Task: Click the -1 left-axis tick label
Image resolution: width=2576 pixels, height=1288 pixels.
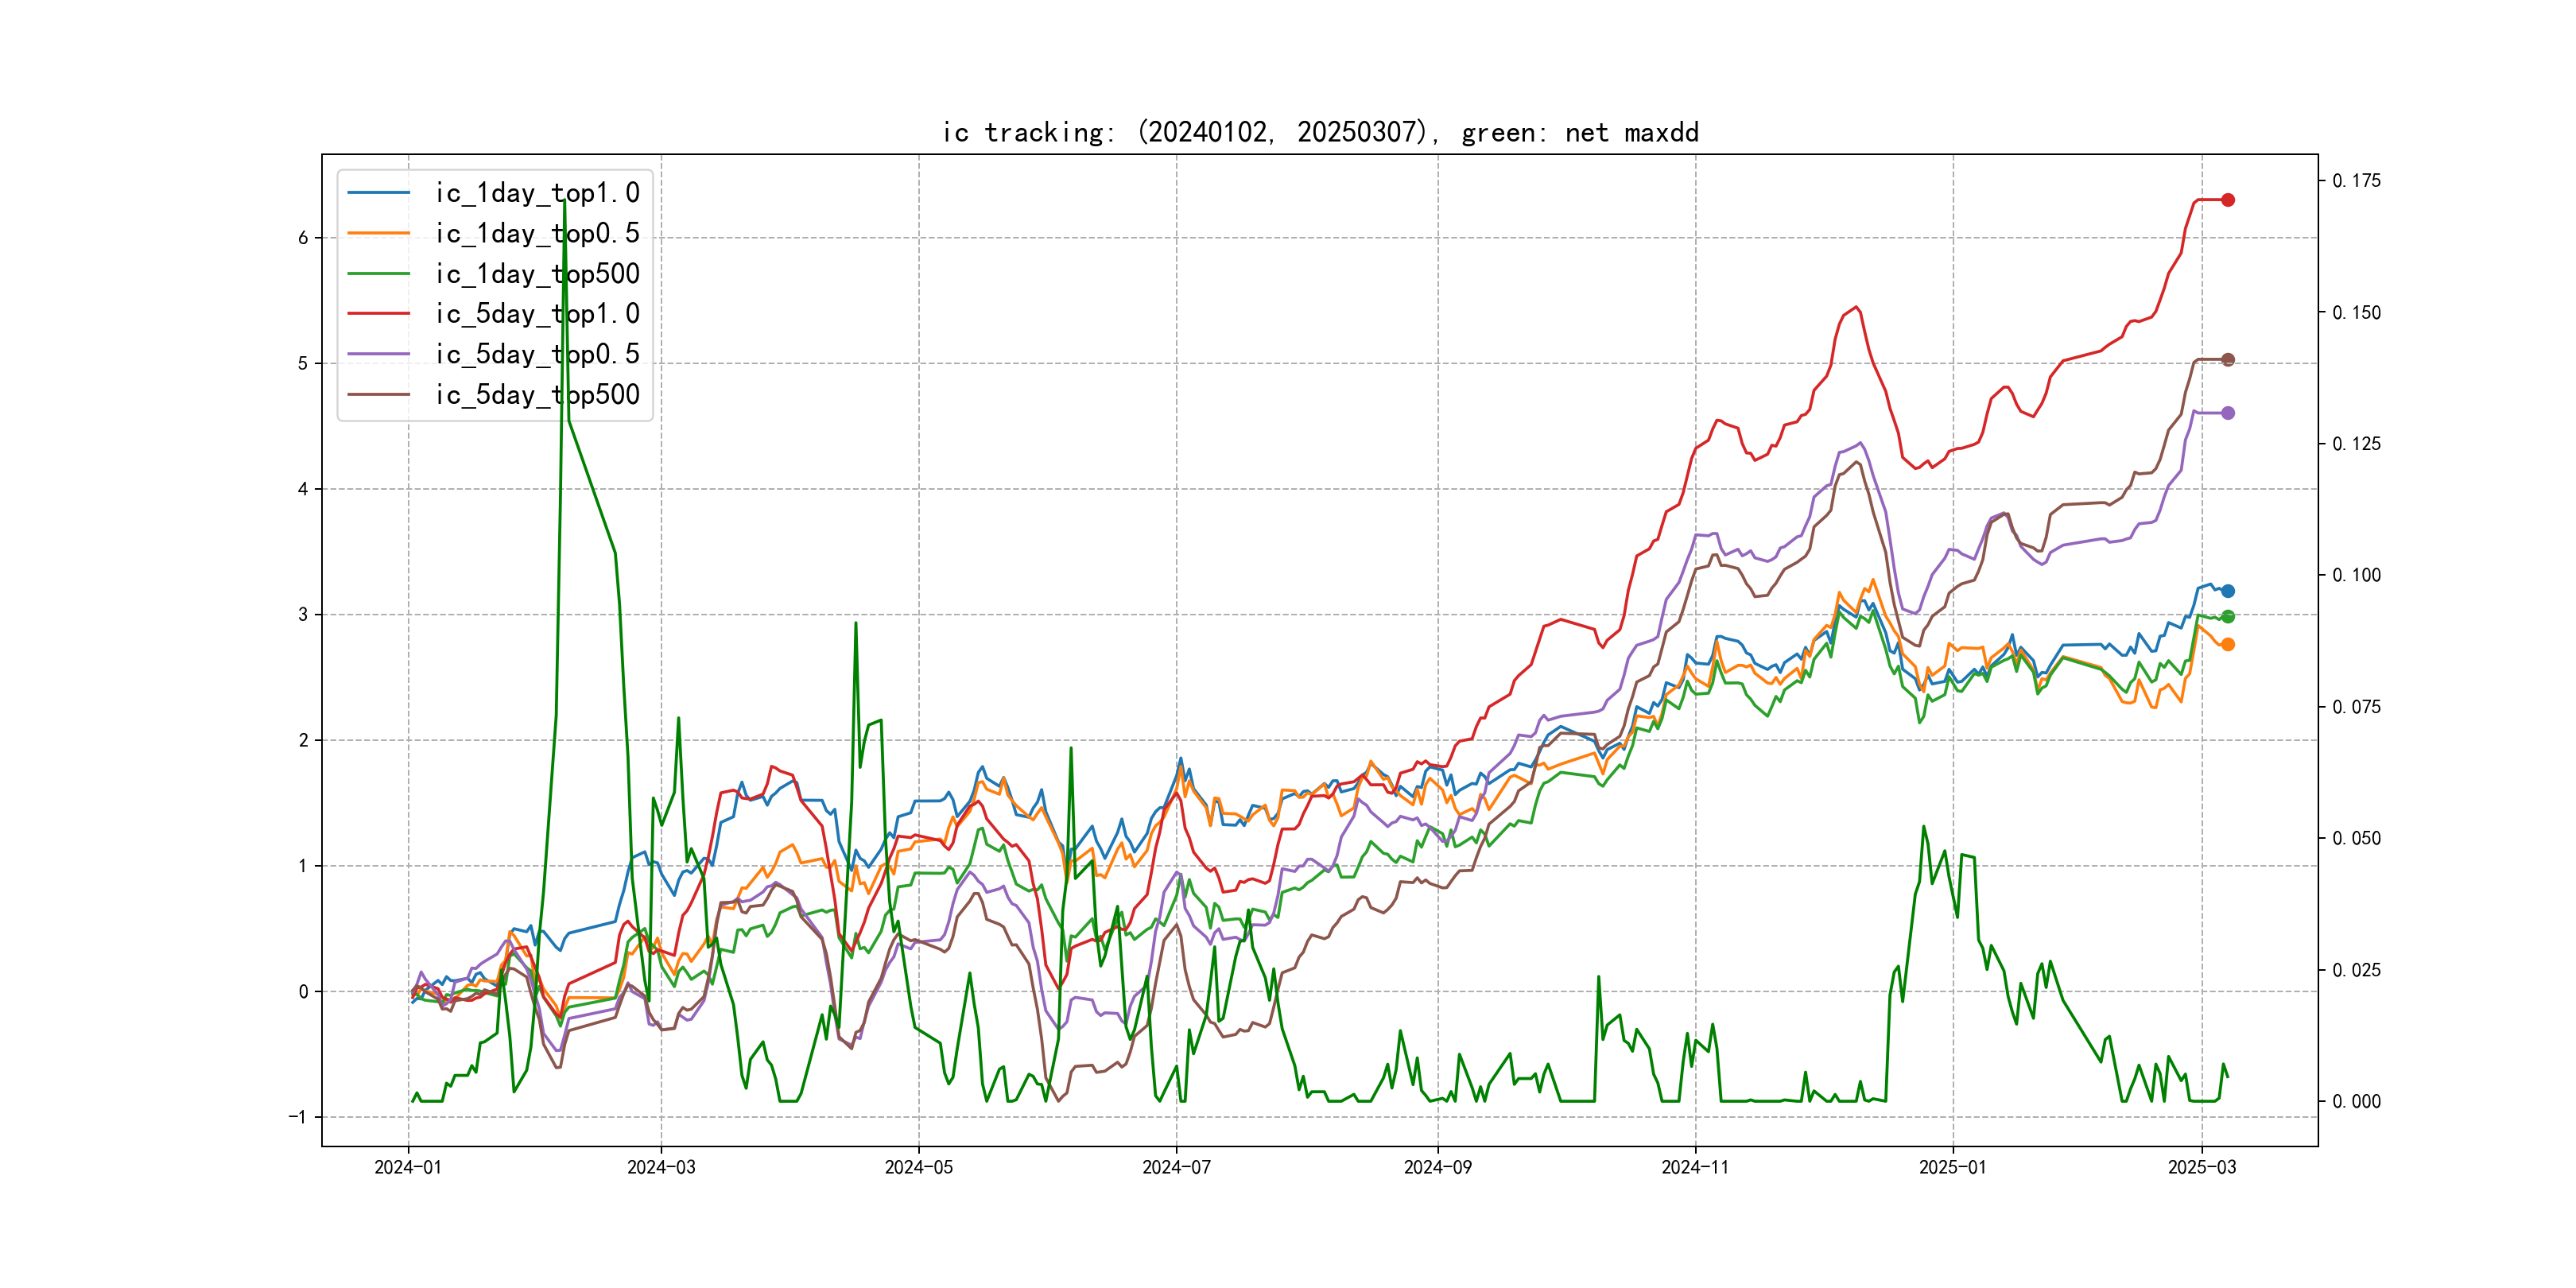Action: click(298, 1117)
